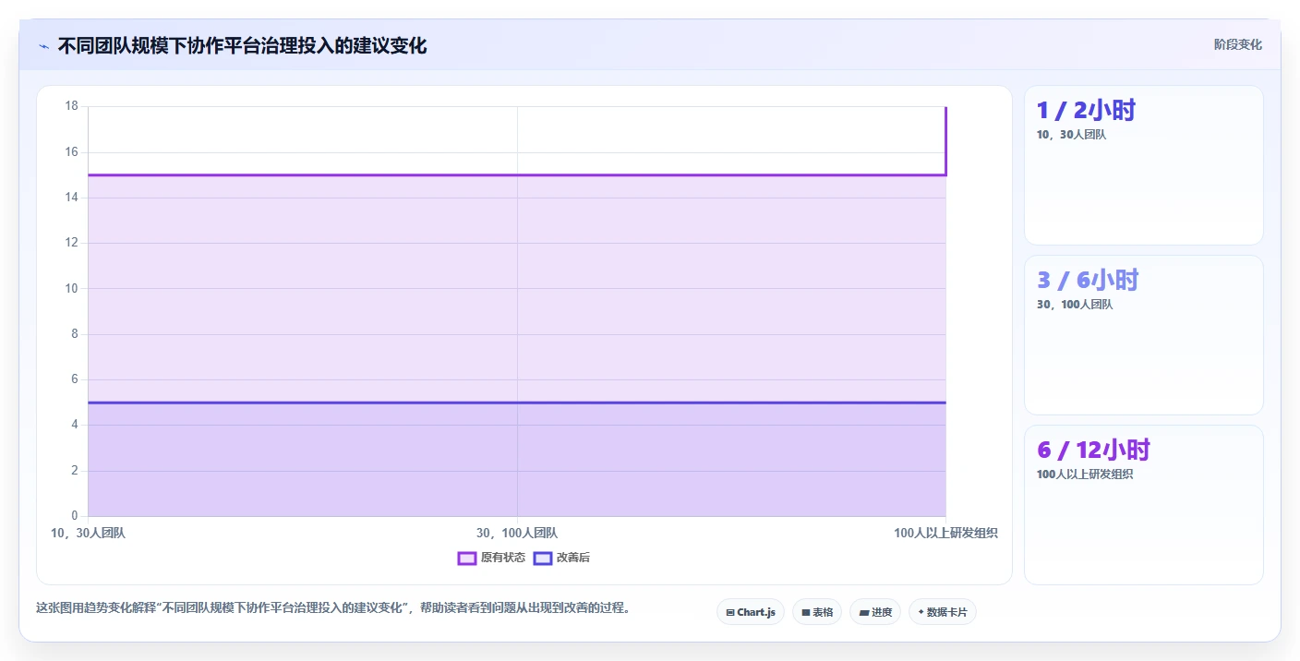Image resolution: width=1300 pixels, height=661 pixels.
Task: Select the 表格 tag
Action: pyautogui.click(x=816, y=612)
